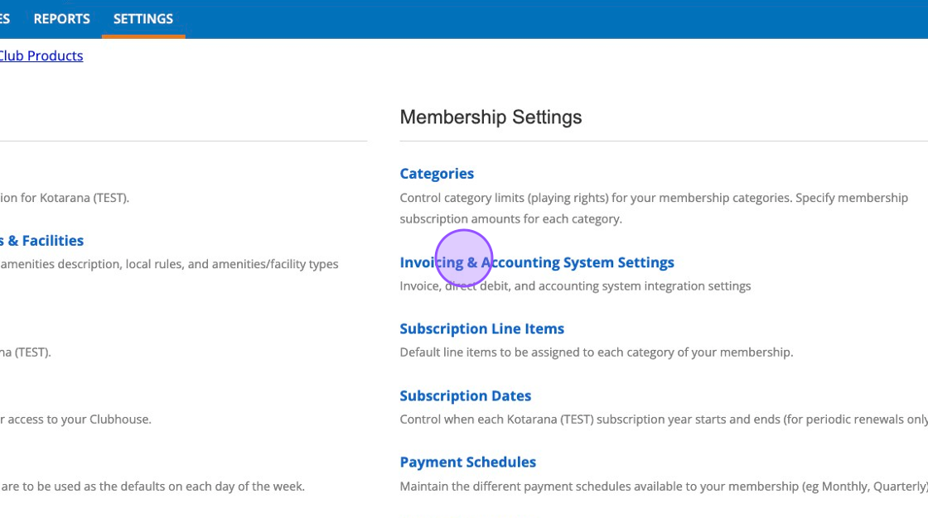Click the Membership Settings heading
This screenshot has width=928, height=518.
click(x=491, y=118)
